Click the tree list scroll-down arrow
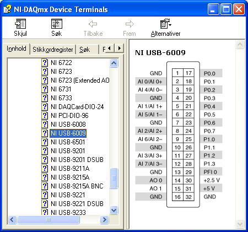The image size is (248, 232). pos(114,210)
